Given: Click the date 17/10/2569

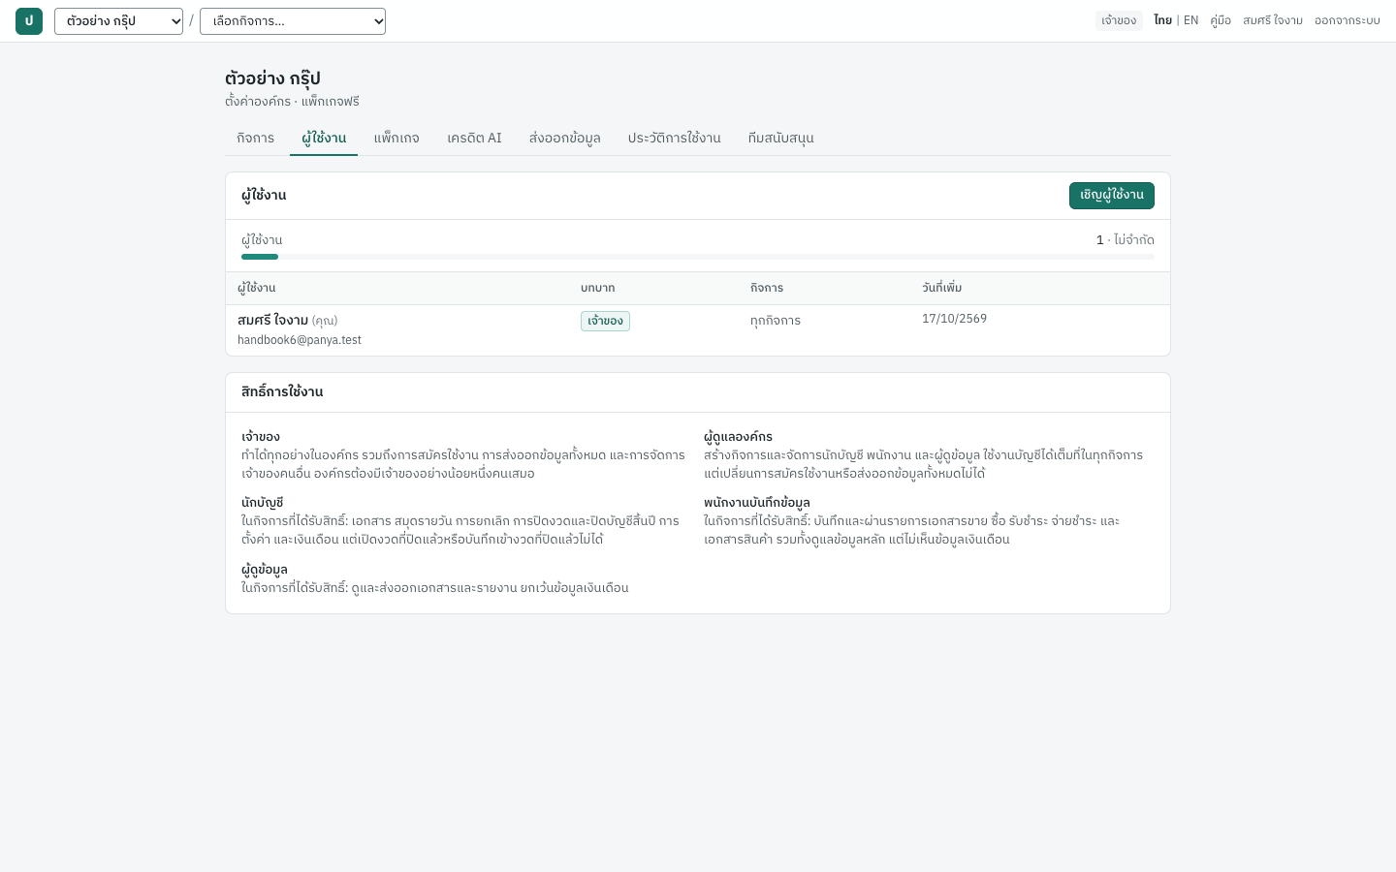Looking at the screenshot, I should [x=954, y=319].
